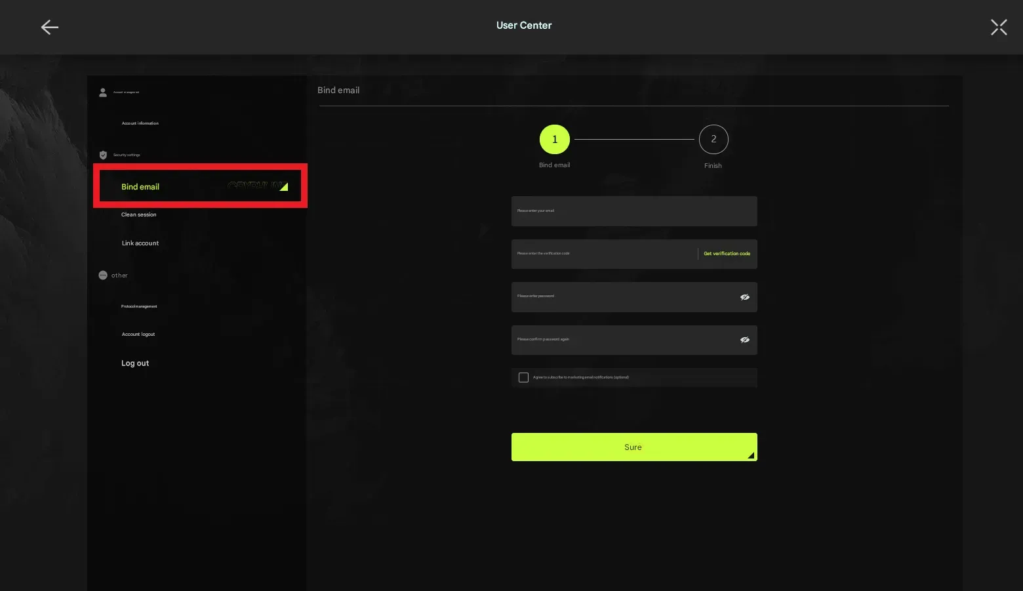Open Protocol management in the sidebar
Viewport: 1023px width, 591px height.
point(139,306)
